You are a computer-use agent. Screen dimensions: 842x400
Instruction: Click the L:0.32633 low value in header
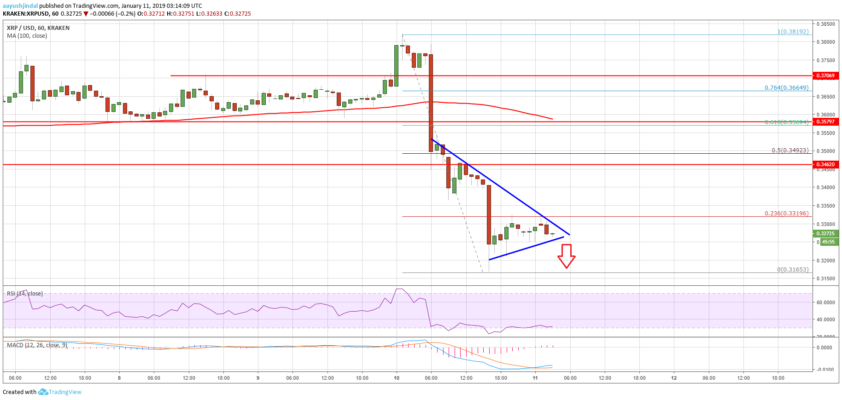(210, 14)
